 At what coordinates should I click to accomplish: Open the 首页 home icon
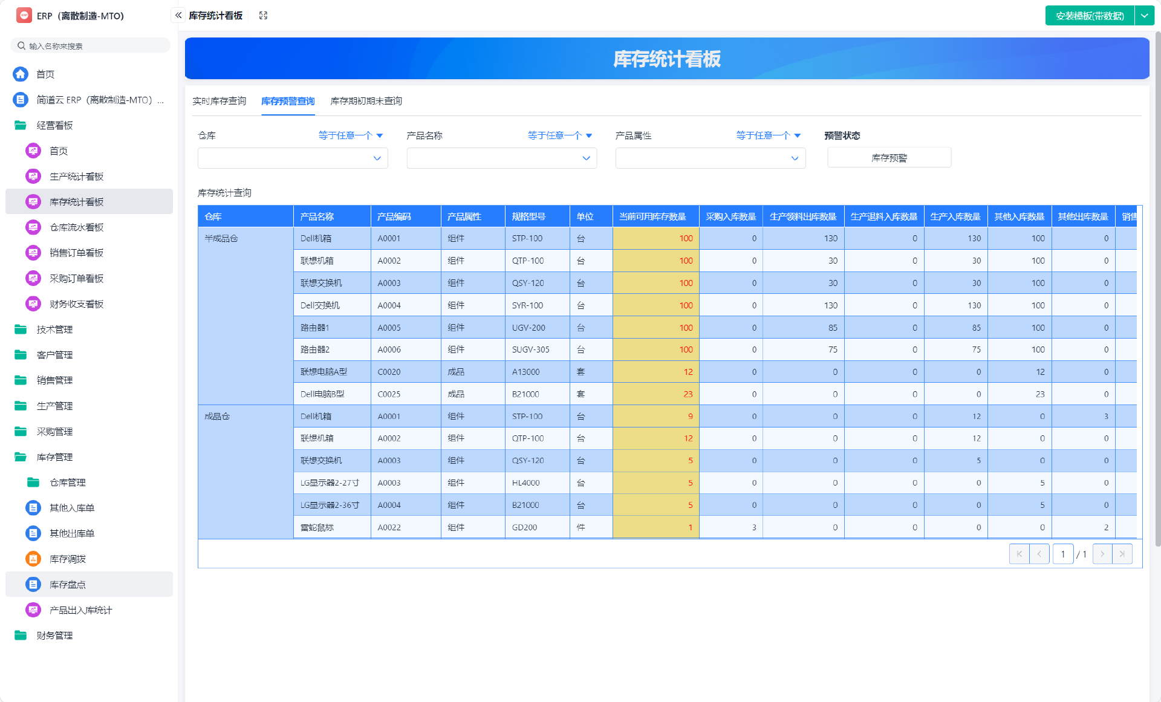coord(21,74)
